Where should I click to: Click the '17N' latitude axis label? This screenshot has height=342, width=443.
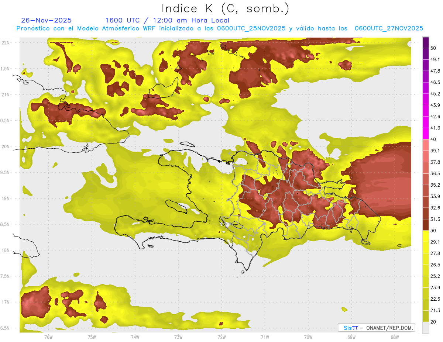tap(6, 302)
